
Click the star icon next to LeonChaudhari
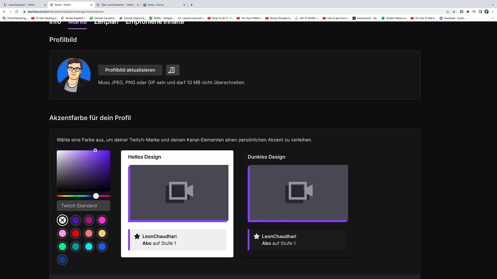coord(137,236)
